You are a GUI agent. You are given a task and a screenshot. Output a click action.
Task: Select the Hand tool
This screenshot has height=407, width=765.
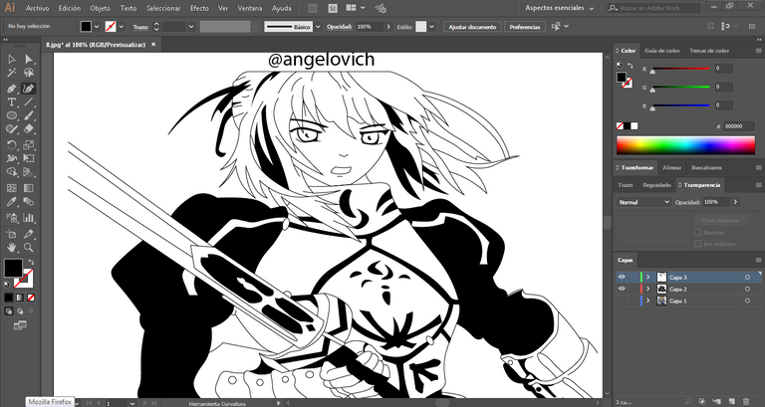pos(12,248)
